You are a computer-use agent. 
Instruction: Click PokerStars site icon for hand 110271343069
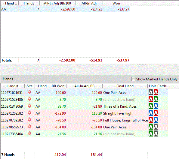coord(29,106)
